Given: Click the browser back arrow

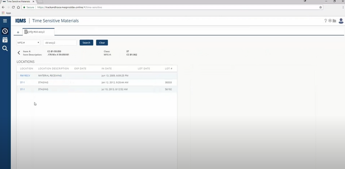Looking at the screenshot, I should 3,7.
